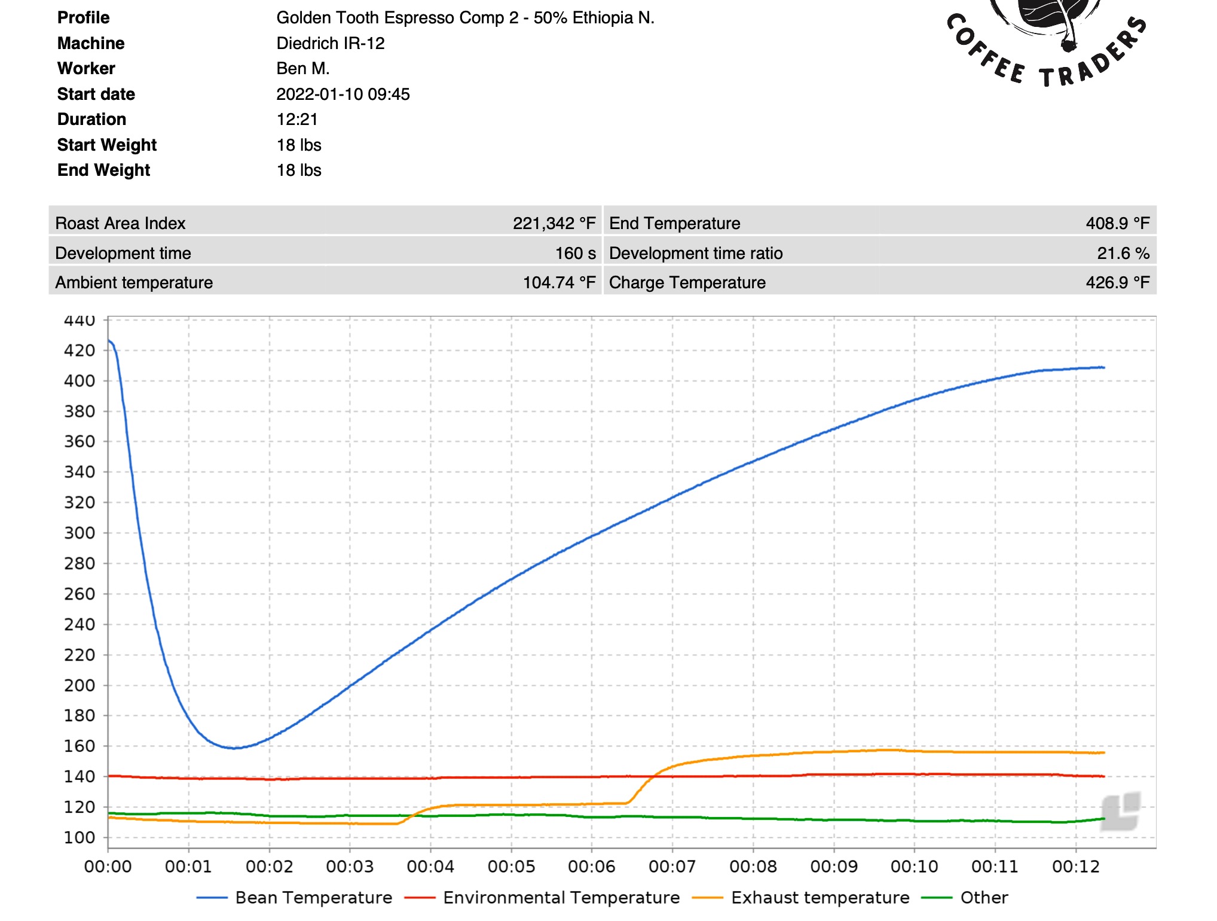Click the Start date value 2022-01-10
The image size is (1217, 921).
343,94
